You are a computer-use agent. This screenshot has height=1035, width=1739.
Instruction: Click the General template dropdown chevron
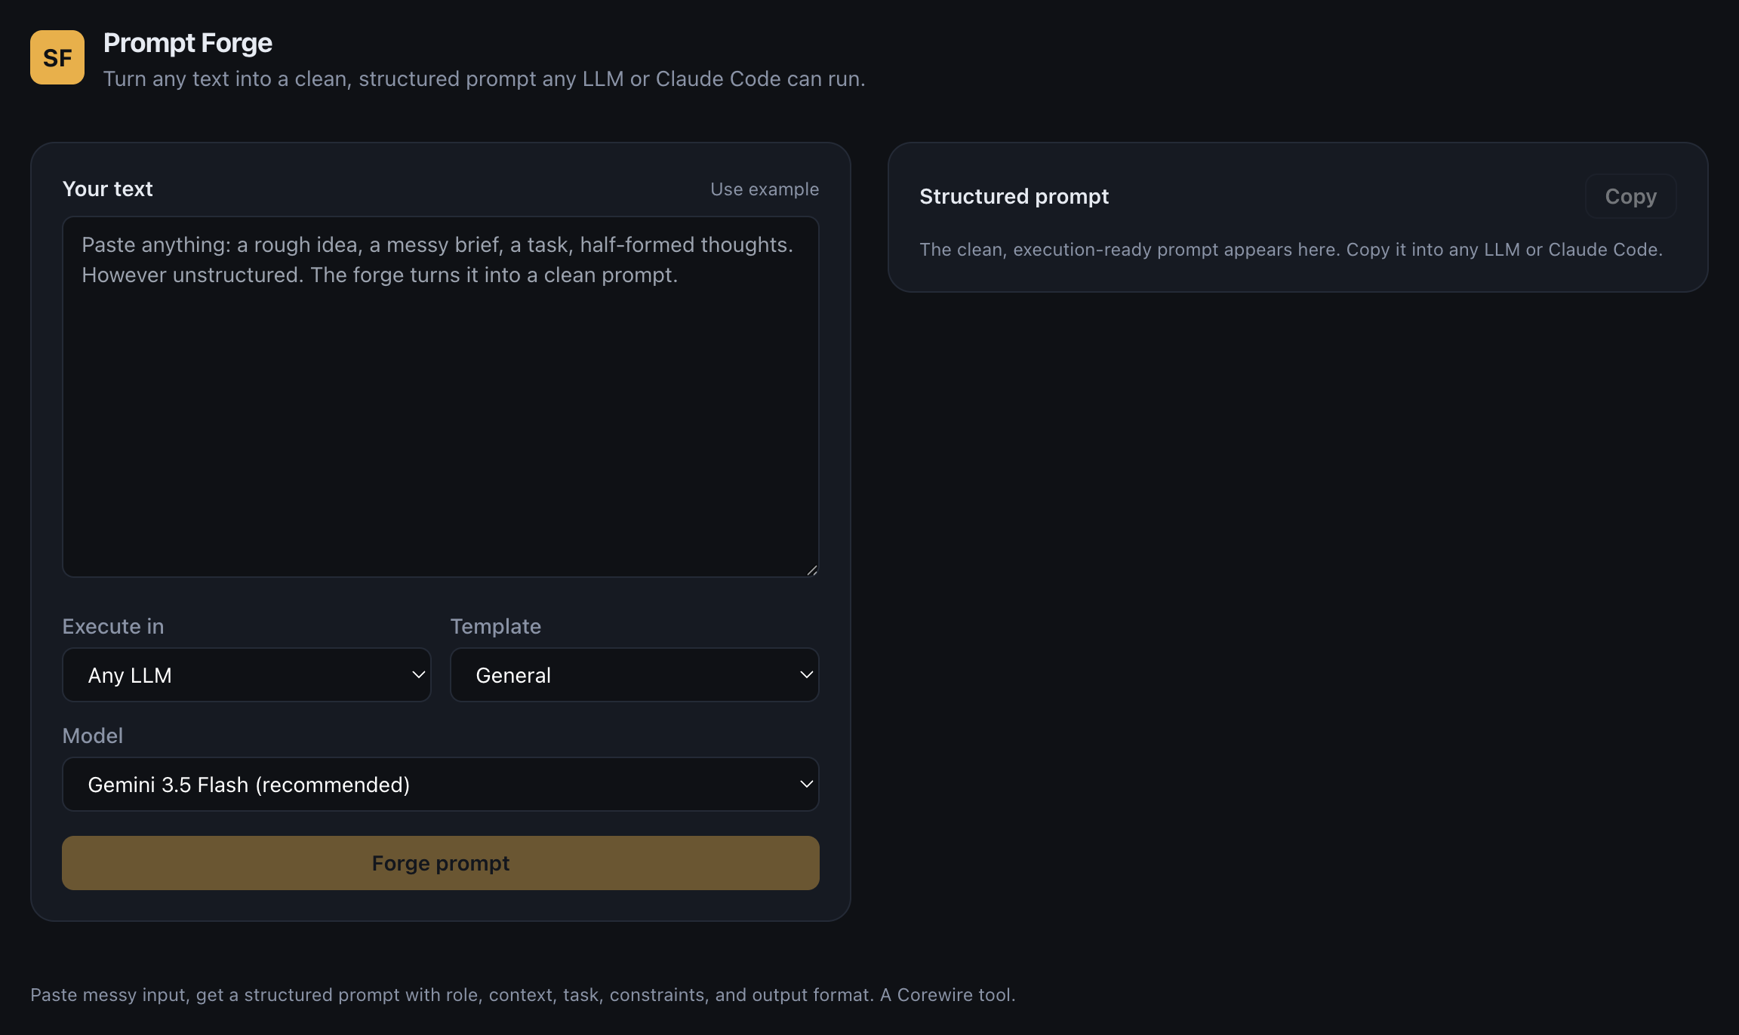[806, 675]
